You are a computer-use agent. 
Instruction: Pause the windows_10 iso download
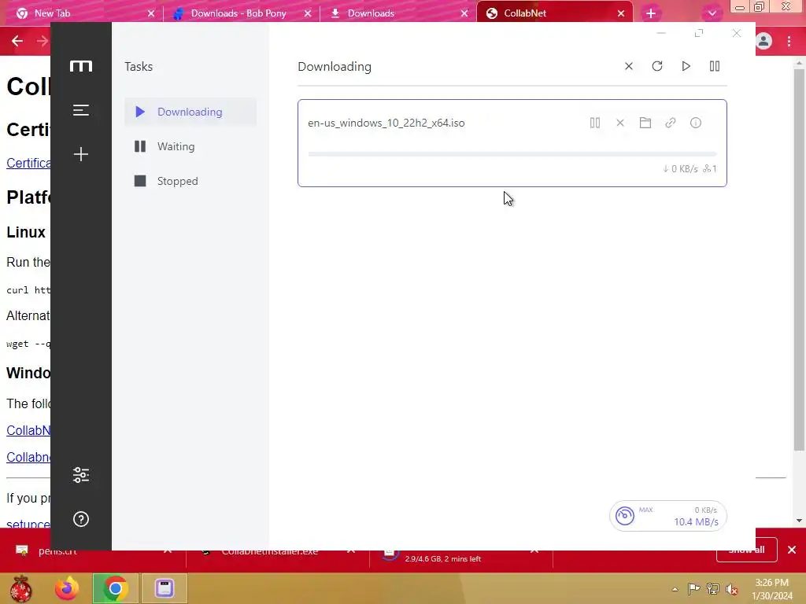595,123
